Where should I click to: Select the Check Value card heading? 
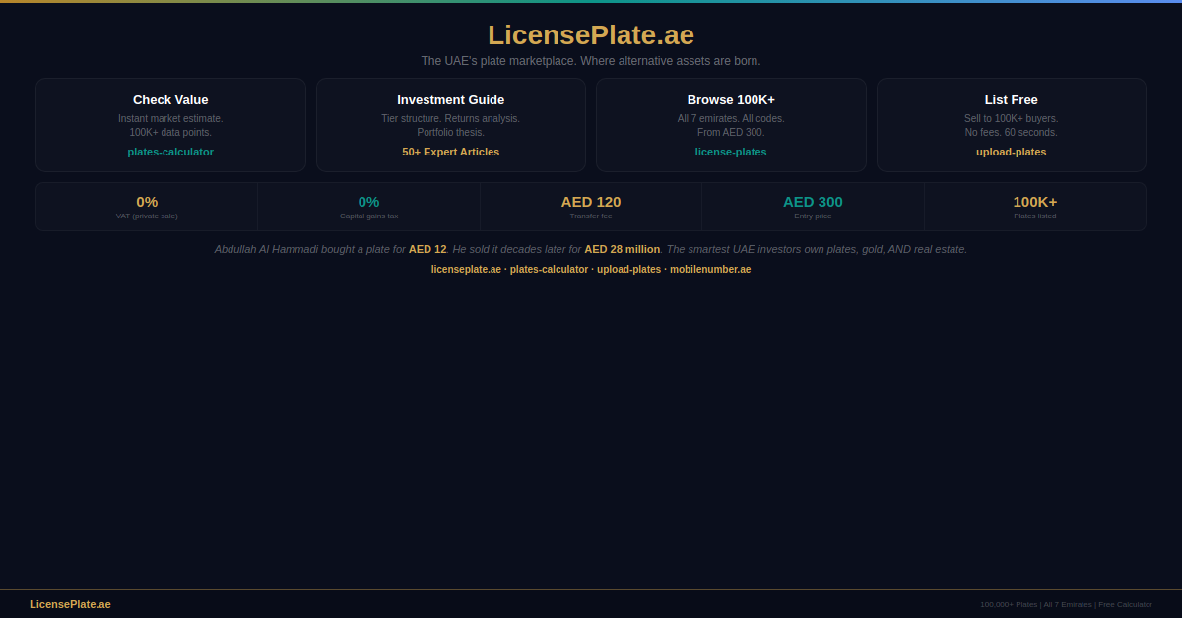pyautogui.click(x=170, y=99)
